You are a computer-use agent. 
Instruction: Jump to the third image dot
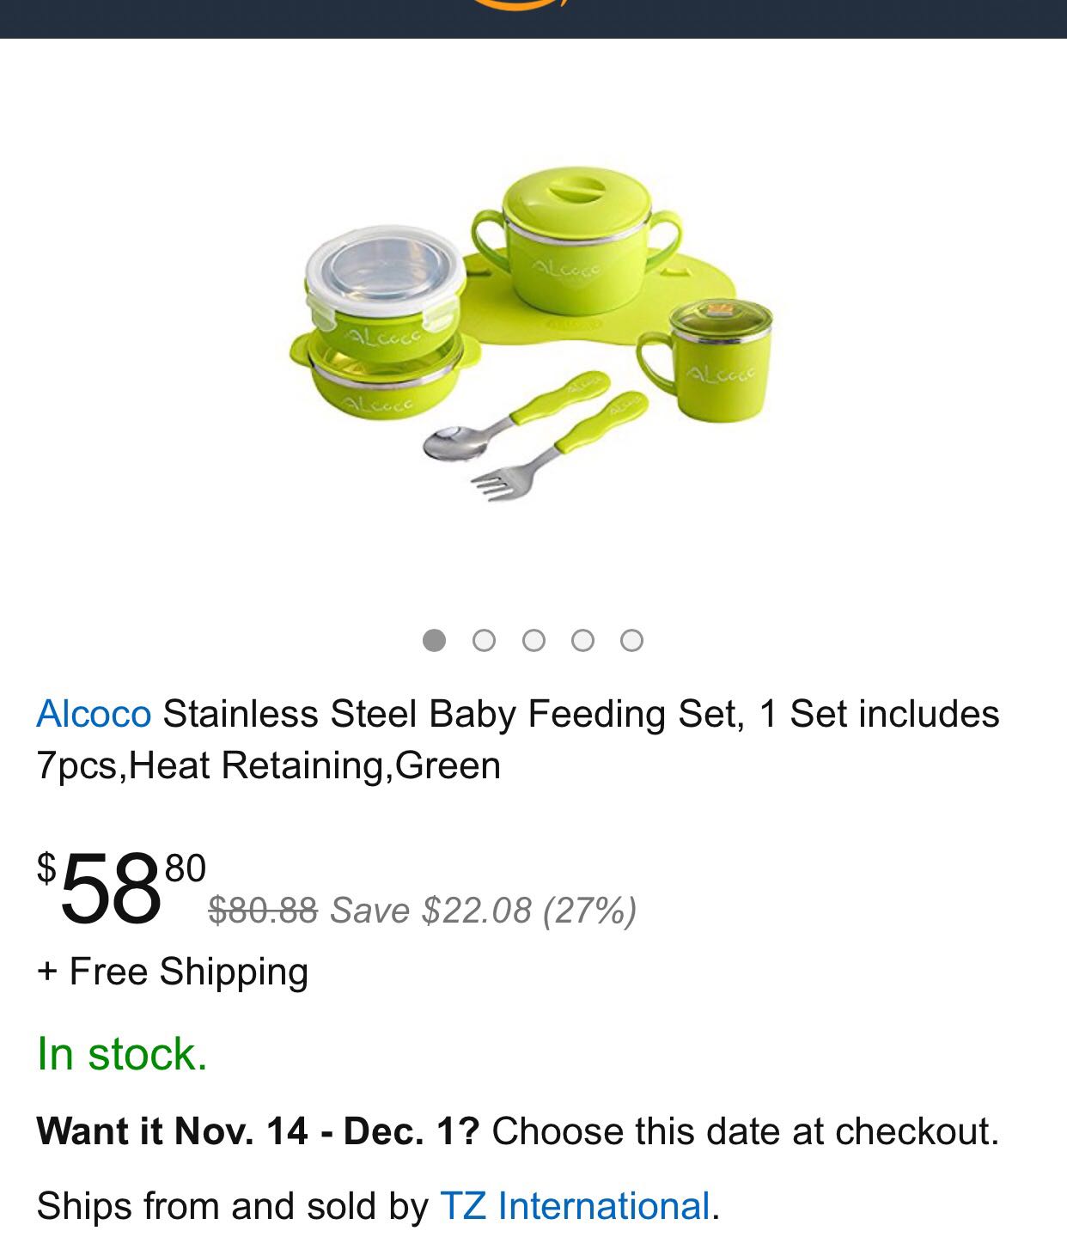tap(533, 641)
